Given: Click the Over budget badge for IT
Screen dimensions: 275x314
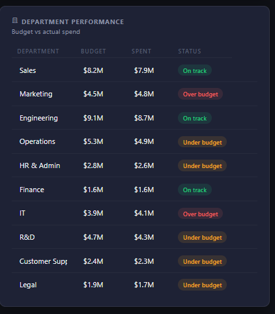Looking at the screenshot, I should tap(200, 214).
